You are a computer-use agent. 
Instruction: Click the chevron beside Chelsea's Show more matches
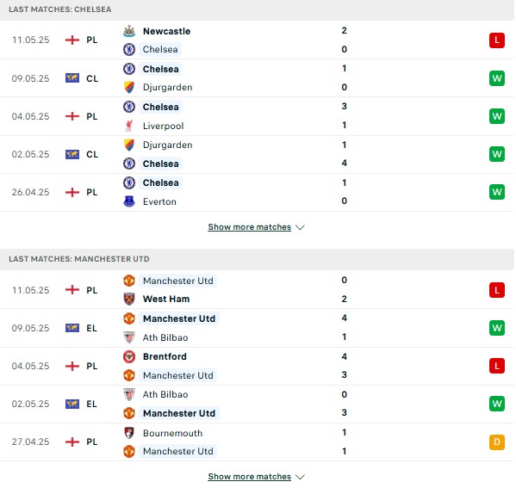pyautogui.click(x=300, y=227)
